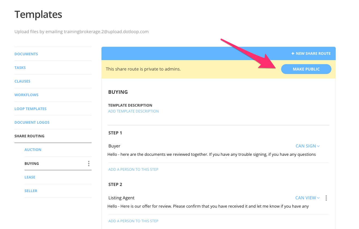The image size is (359, 229).
Task: Open the WORKFLOWS section
Action: point(26,95)
